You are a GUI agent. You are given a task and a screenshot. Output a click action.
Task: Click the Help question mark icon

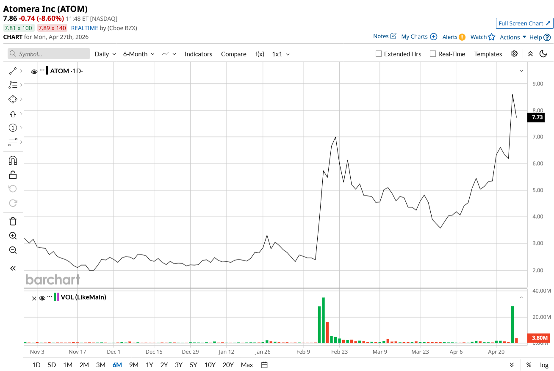[x=547, y=37]
